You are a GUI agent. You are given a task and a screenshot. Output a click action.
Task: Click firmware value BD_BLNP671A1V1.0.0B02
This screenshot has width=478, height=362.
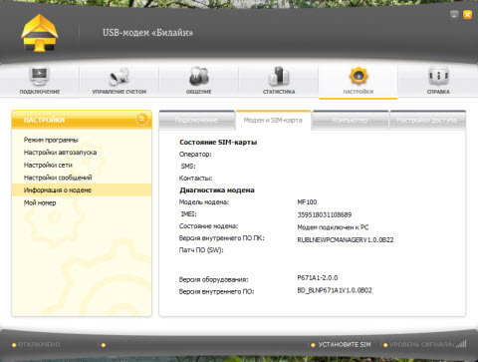point(335,290)
